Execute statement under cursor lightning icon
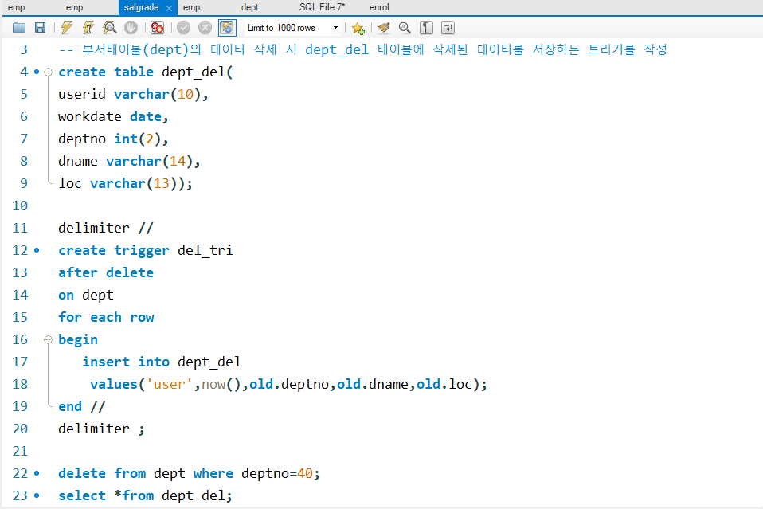This screenshot has width=763, height=509. [x=88, y=28]
